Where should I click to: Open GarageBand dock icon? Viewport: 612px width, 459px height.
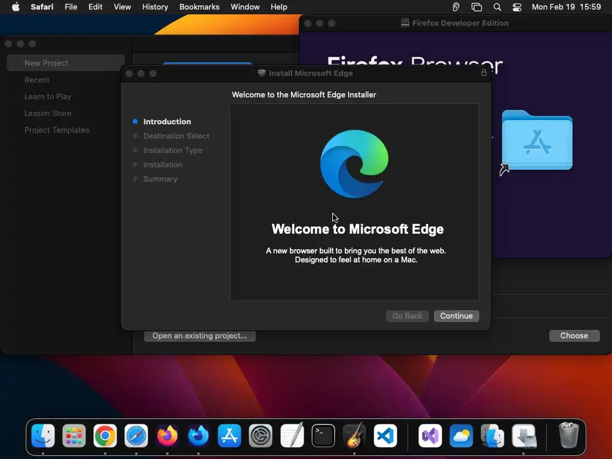[354, 436]
